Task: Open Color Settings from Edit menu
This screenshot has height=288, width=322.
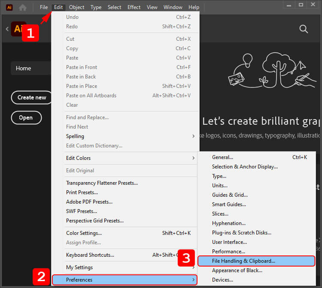Action: click(125, 233)
